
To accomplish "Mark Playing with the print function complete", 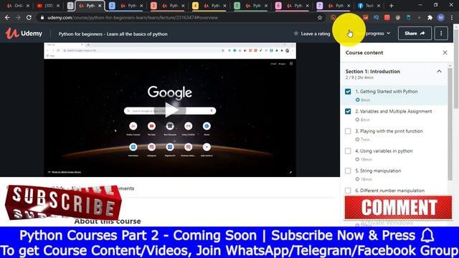I will point(348,131).
